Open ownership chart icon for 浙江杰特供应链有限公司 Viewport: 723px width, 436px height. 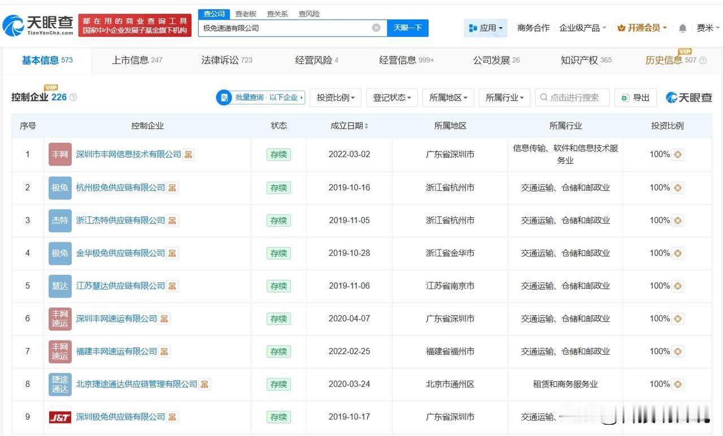coord(172,220)
